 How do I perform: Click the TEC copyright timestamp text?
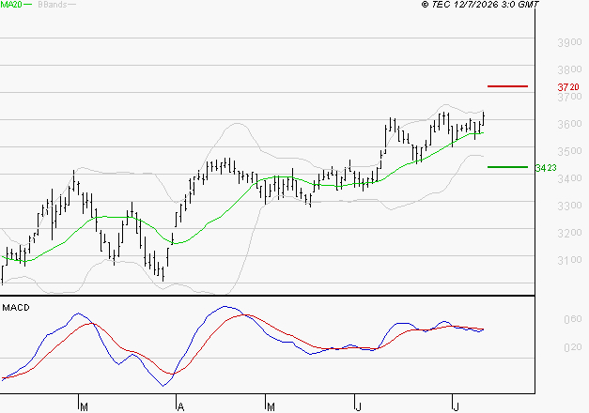point(480,5)
